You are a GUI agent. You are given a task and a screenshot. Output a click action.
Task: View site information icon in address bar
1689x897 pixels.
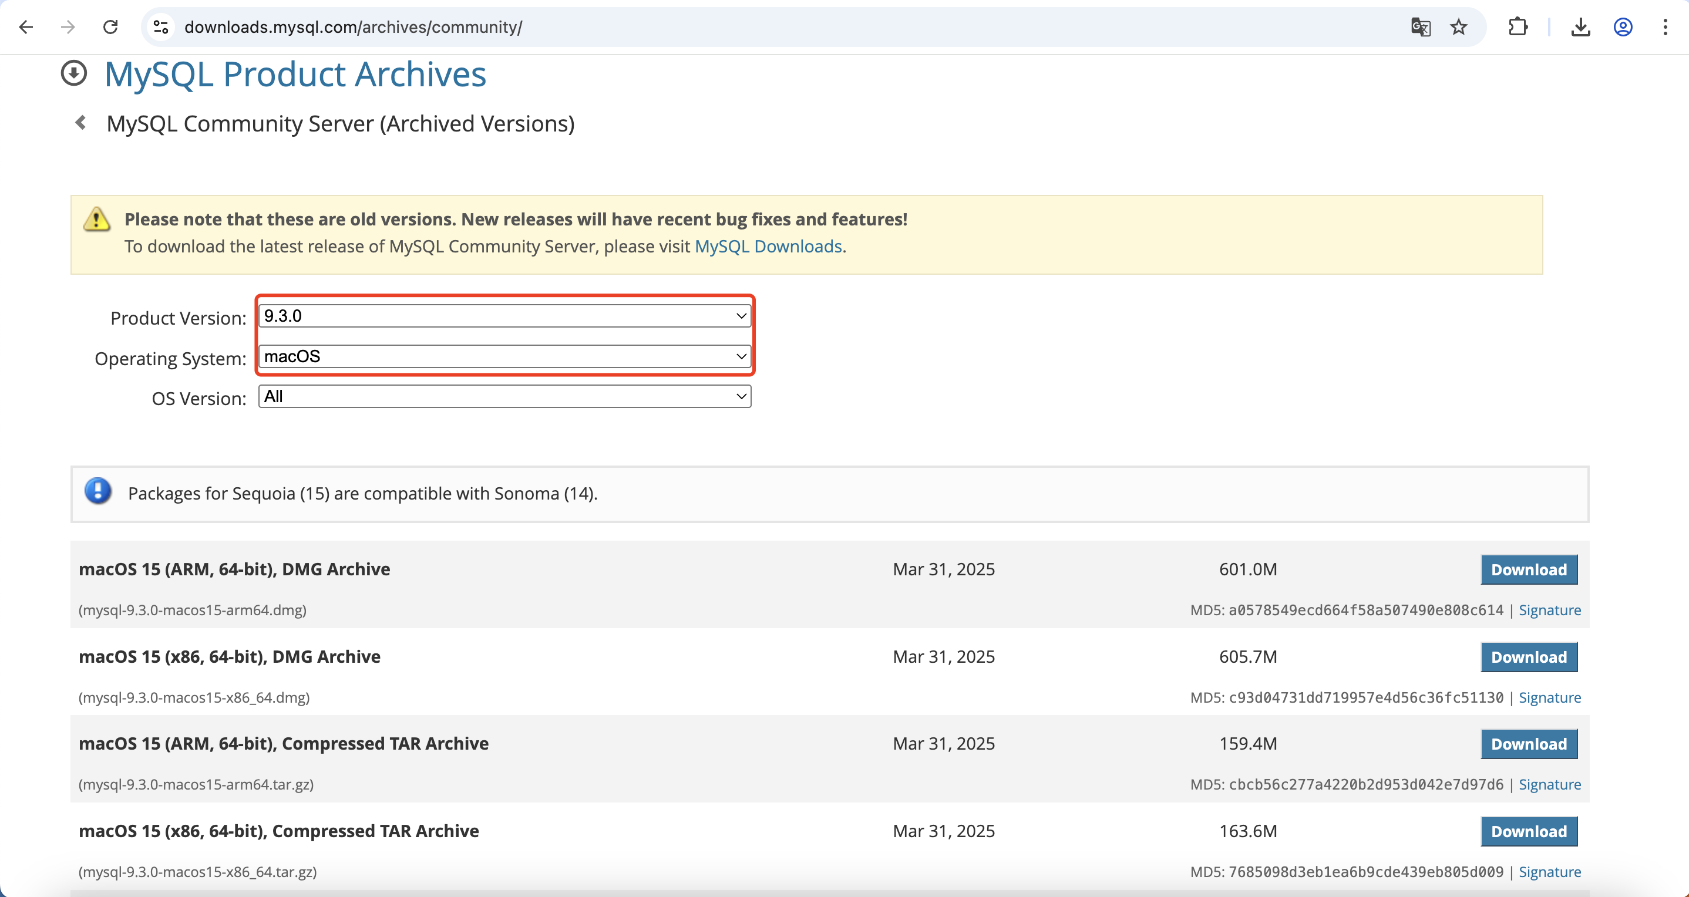tap(162, 27)
